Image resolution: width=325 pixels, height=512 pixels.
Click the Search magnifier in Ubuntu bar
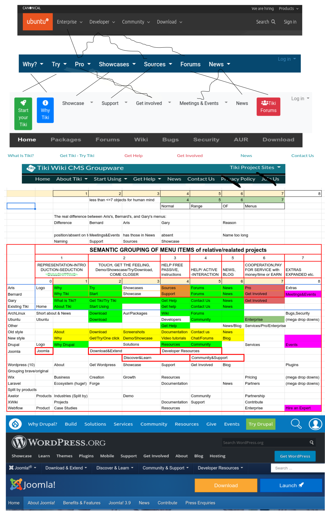(273, 22)
